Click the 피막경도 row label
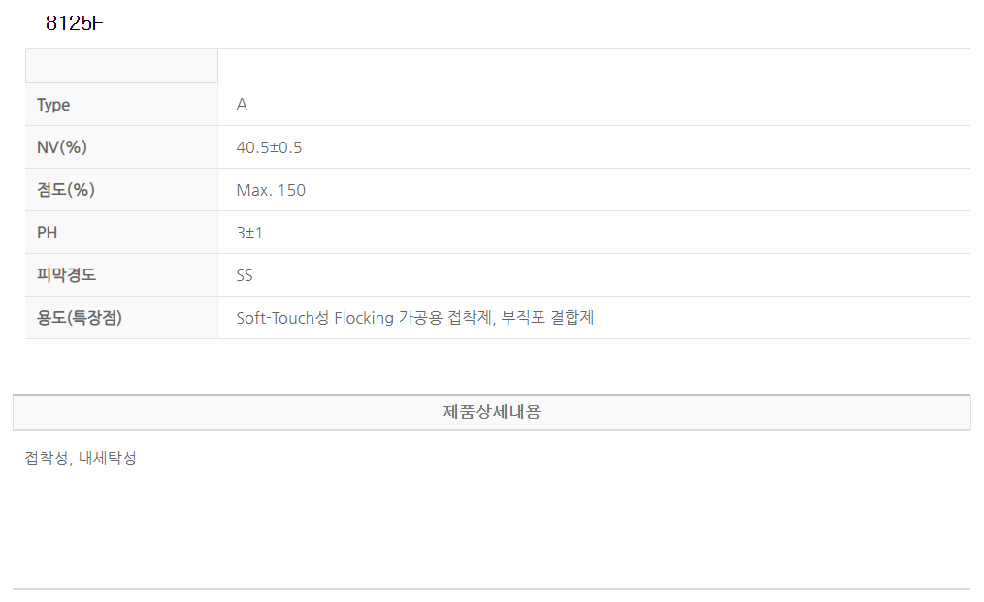Image resolution: width=984 pixels, height=602 pixels. pyautogui.click(x=66, y=275)
